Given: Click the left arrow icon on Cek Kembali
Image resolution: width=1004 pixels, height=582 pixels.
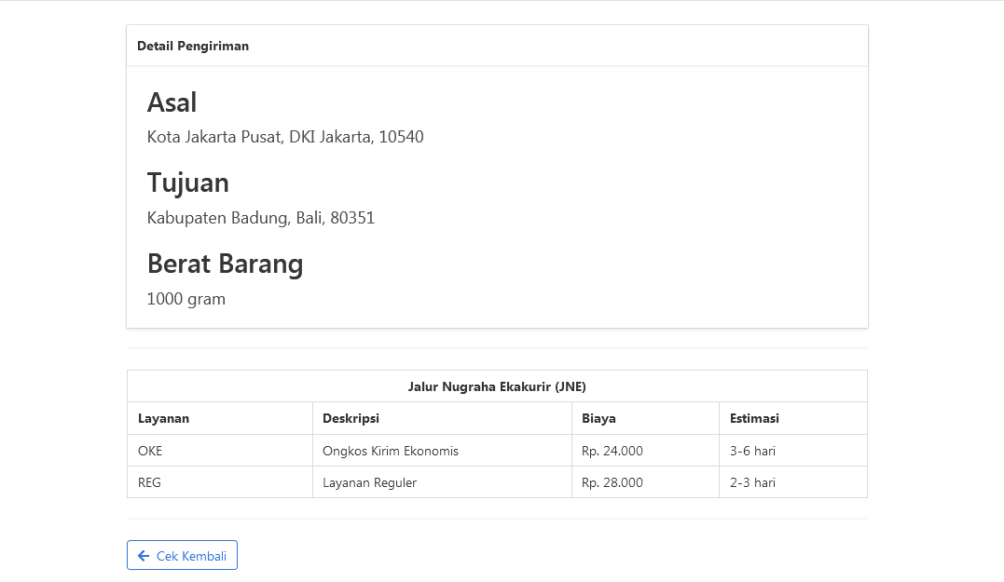Looking at the screenshot, I should point(143,555).
